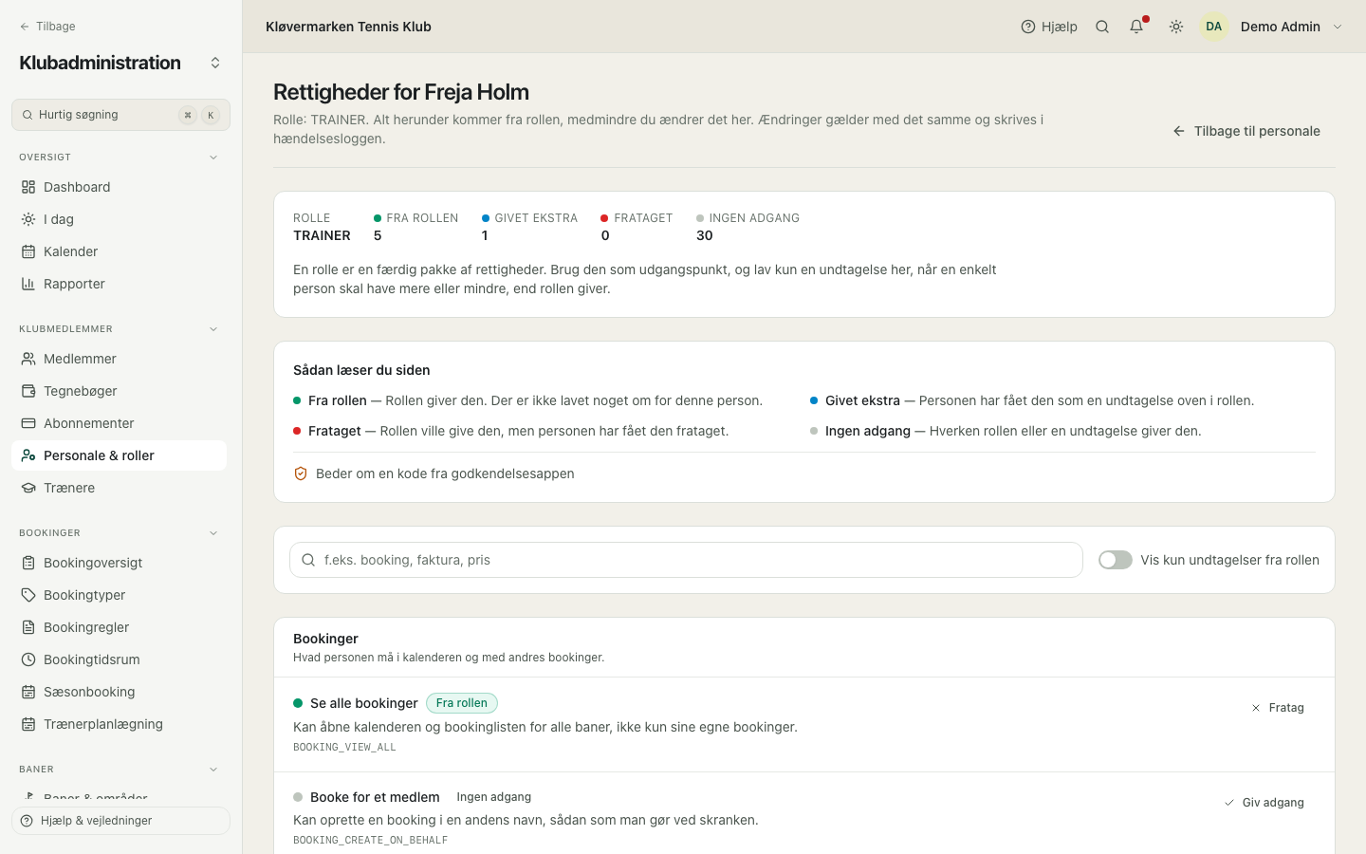Click Fratag for Se alle bookinger
The height and width of the screenshot is (854, 1366).
tap(1278, 708)
